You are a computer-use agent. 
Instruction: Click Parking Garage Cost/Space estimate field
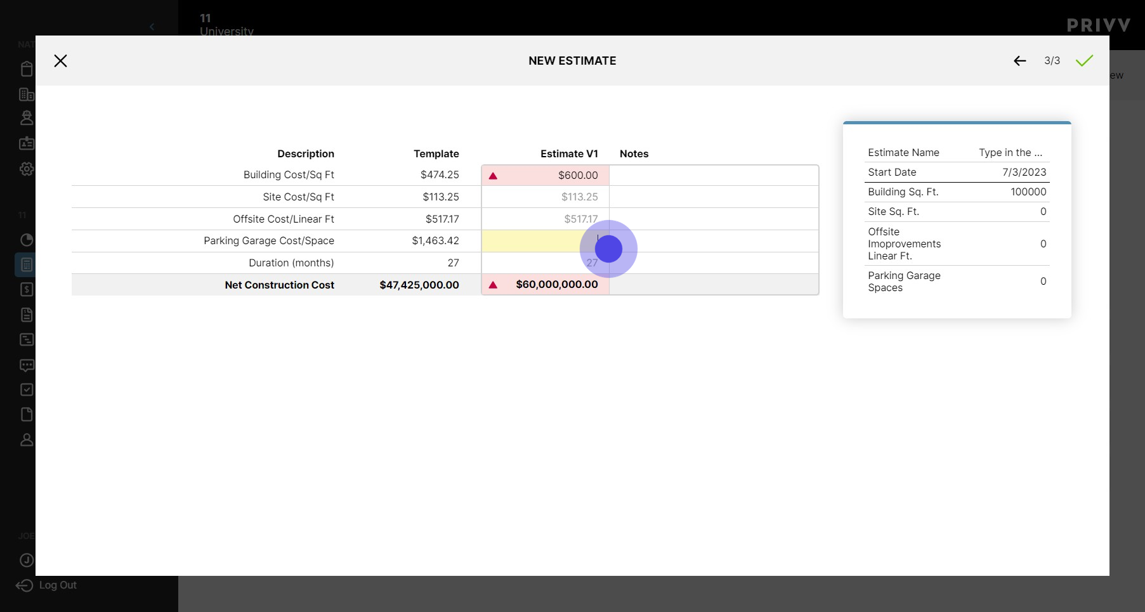click(546, 241)
